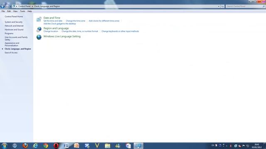The width and height of the screenshot is (266, 149).
Task: Open the recent pages dropdown next to Forward
Action: 10,7
